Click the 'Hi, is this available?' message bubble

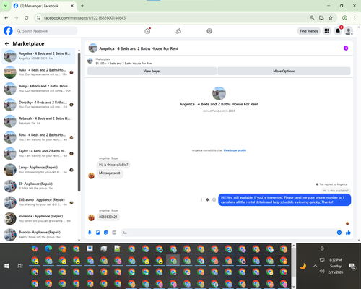(x=113, y=165)
